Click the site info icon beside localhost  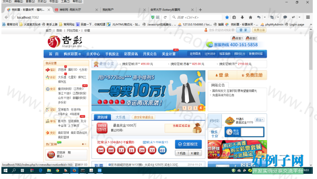click(13, 17)
